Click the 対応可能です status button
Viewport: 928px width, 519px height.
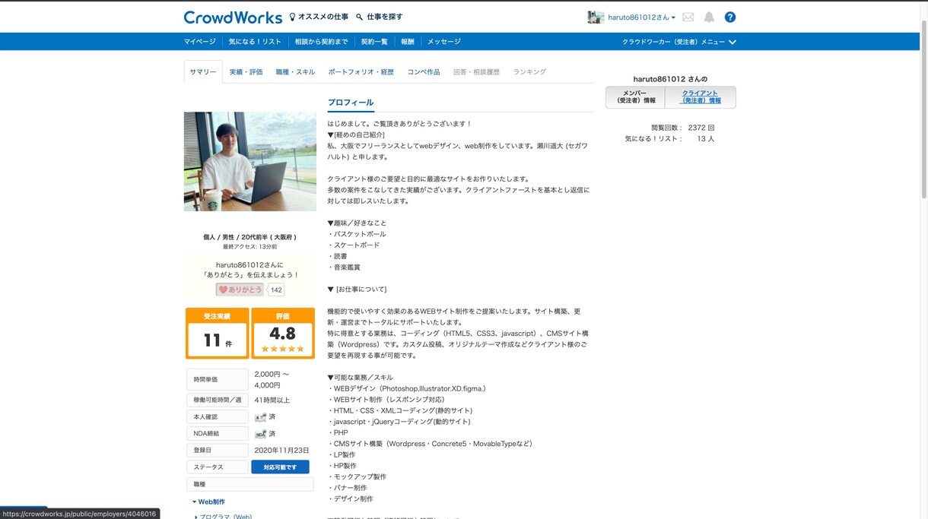click(x=280, y=467)
